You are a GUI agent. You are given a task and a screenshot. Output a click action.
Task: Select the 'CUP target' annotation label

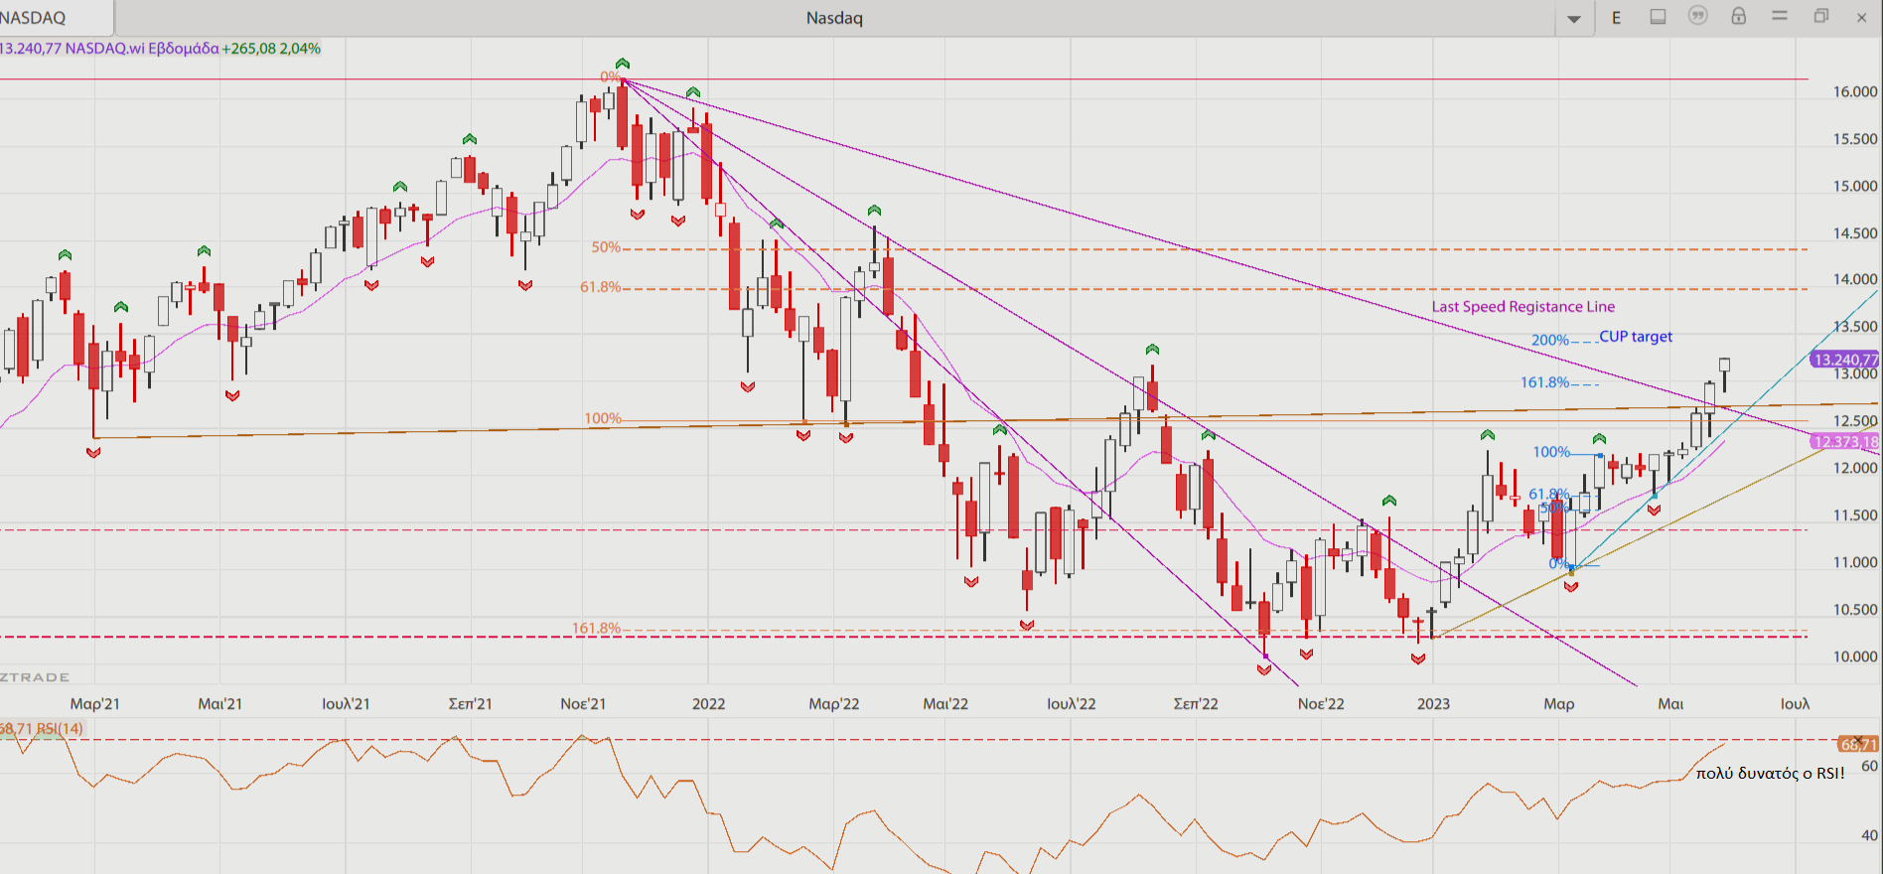pos(1636,337)
